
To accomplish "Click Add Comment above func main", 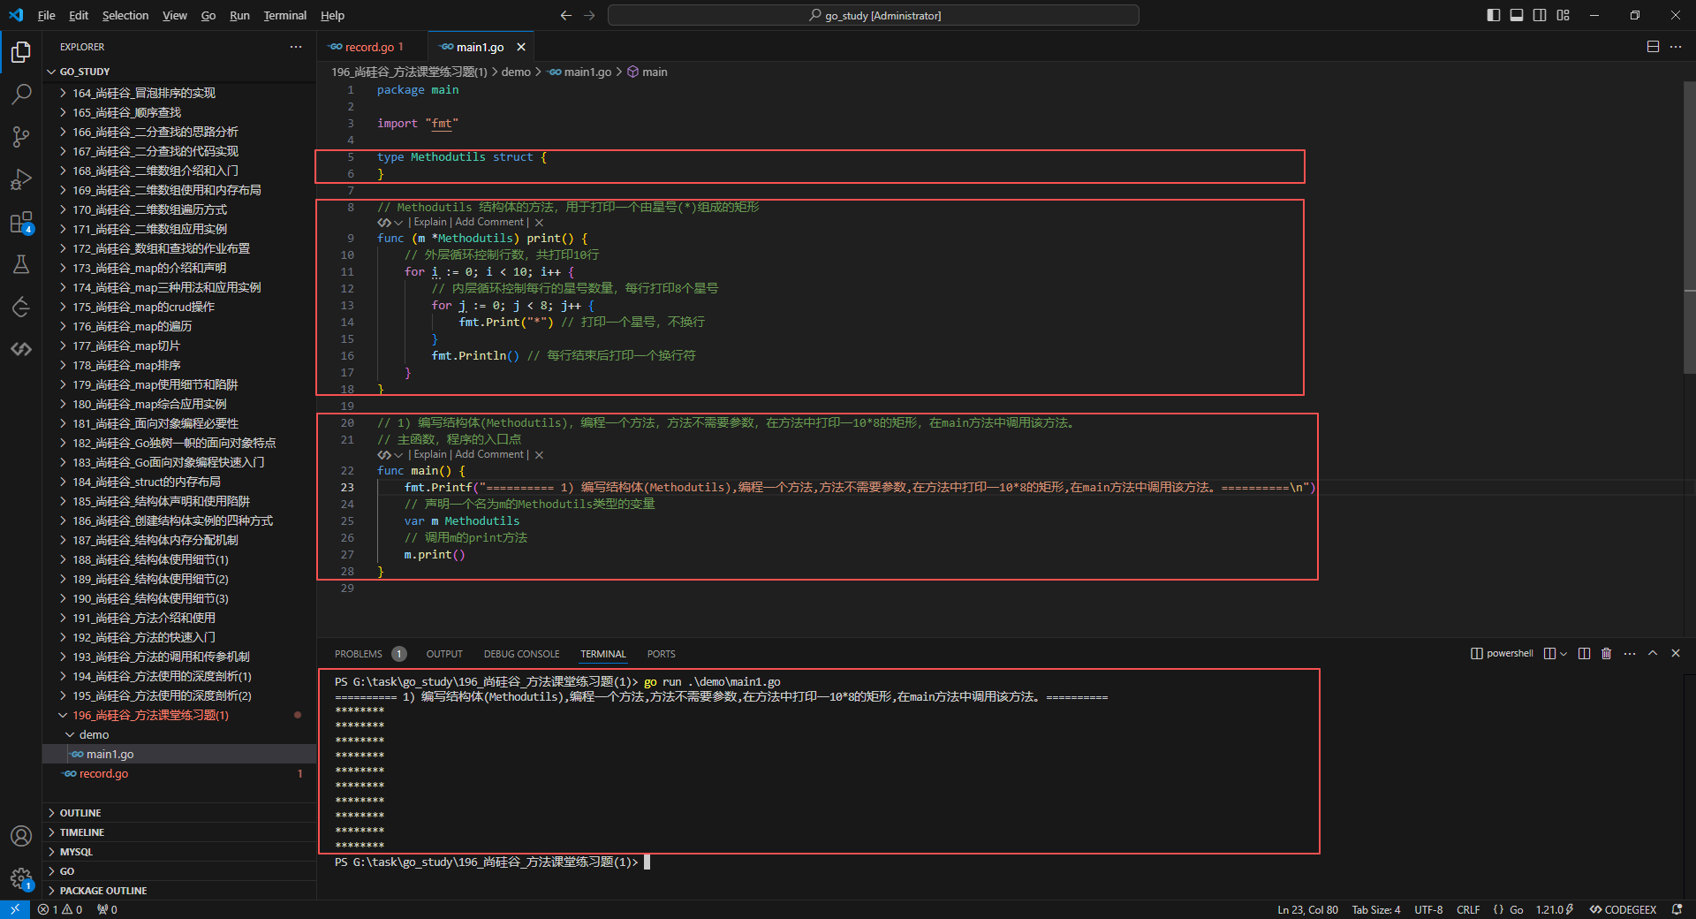I will 489,455.
